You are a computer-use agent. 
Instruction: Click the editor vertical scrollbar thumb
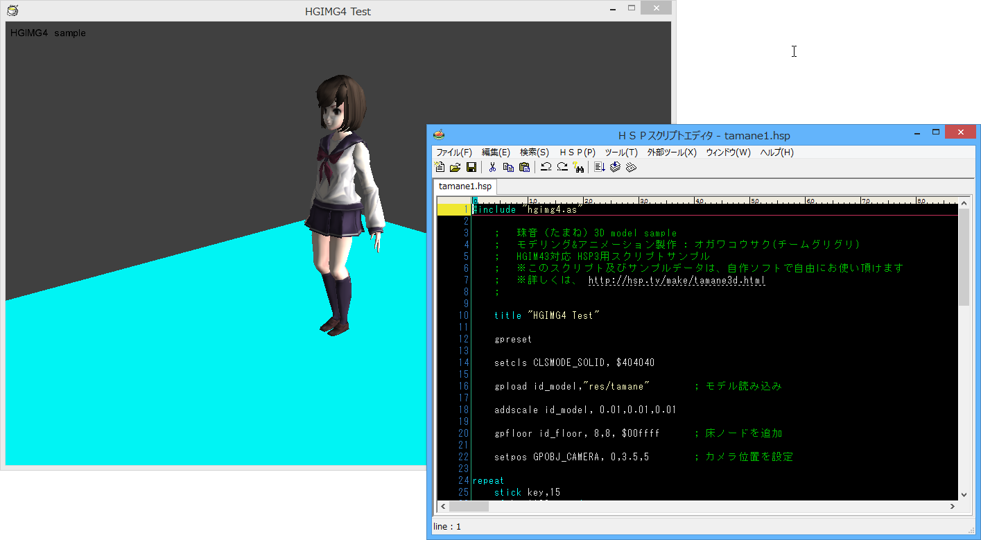[x=964, y=256]
